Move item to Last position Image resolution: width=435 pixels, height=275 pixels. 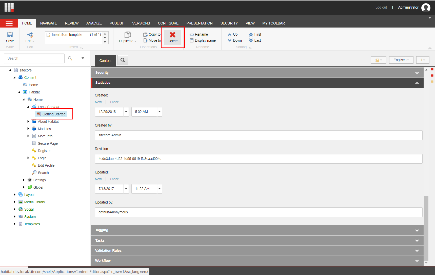coord(255,40)
